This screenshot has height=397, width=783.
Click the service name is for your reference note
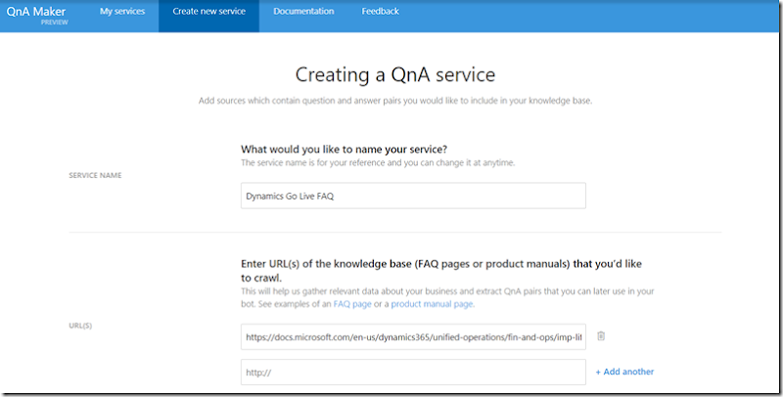pos(378,162)
